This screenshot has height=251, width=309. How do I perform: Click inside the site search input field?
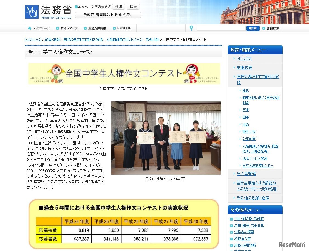[x=221, y=28]
